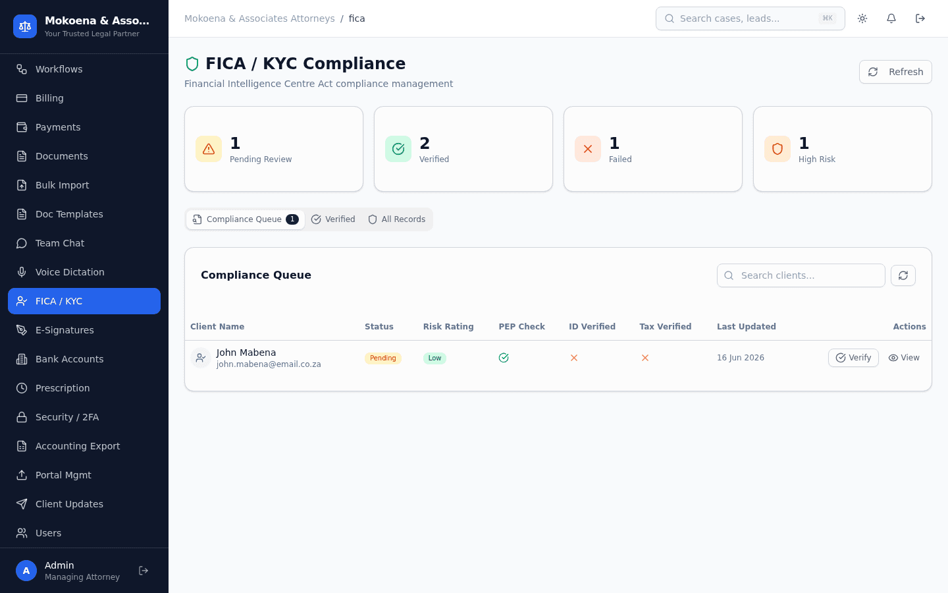Focus the Search cases, leads field
The height and width of the screenshot is (593, 948).
click(750, 18)
